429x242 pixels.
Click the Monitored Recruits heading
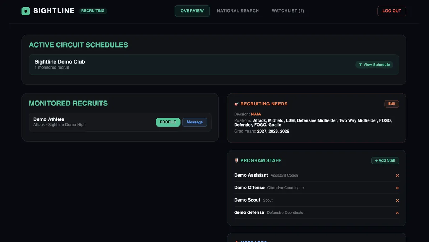[x=68, y=103]
